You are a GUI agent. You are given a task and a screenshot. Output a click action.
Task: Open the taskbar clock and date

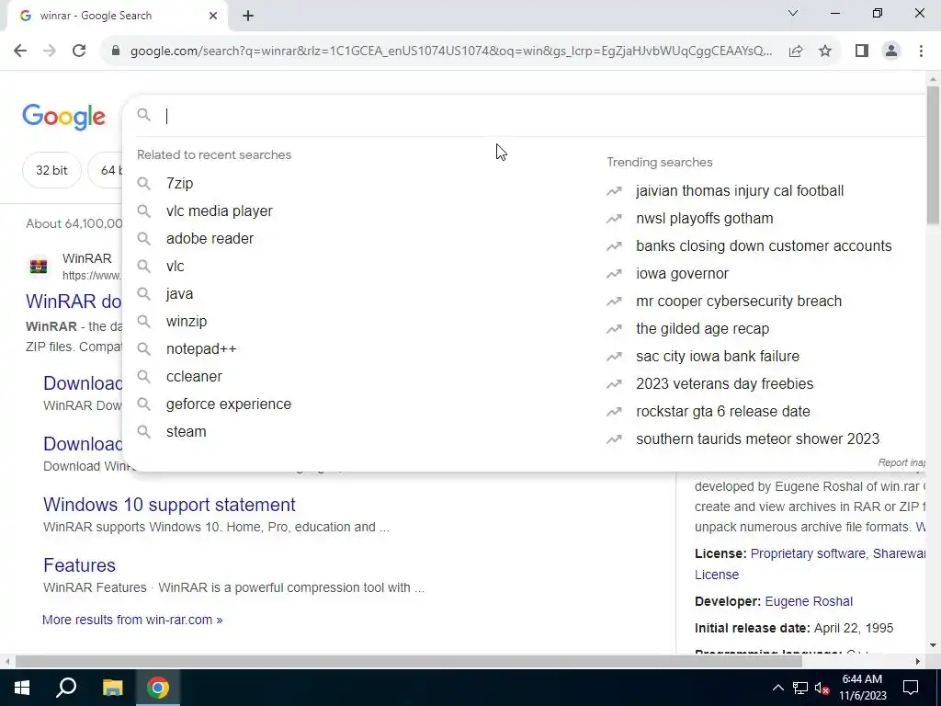click(862, 688)
